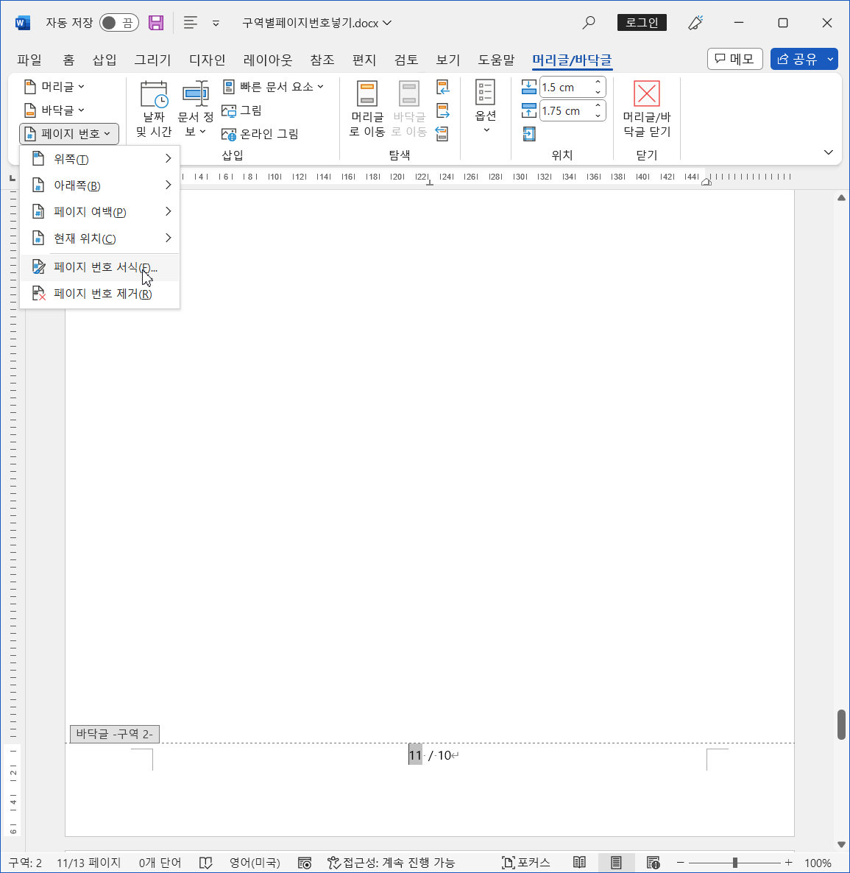Click 영어(미국) language indicator
The image size is (850, 873).
click(x=255, y=863)
